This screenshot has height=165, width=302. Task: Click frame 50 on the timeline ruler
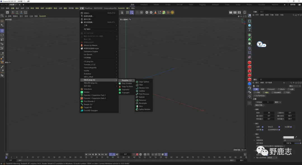[140, 157]
